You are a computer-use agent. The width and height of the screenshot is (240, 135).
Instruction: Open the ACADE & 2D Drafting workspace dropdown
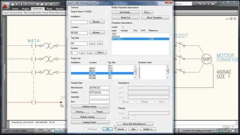click(196, 130)
